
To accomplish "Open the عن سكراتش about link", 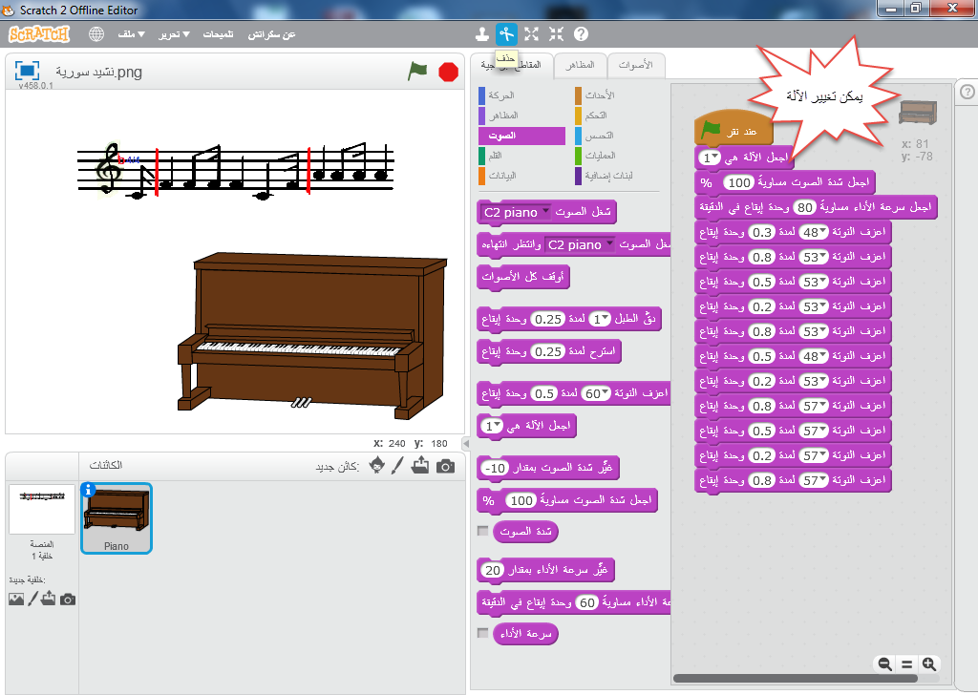I will coord(272,34).
